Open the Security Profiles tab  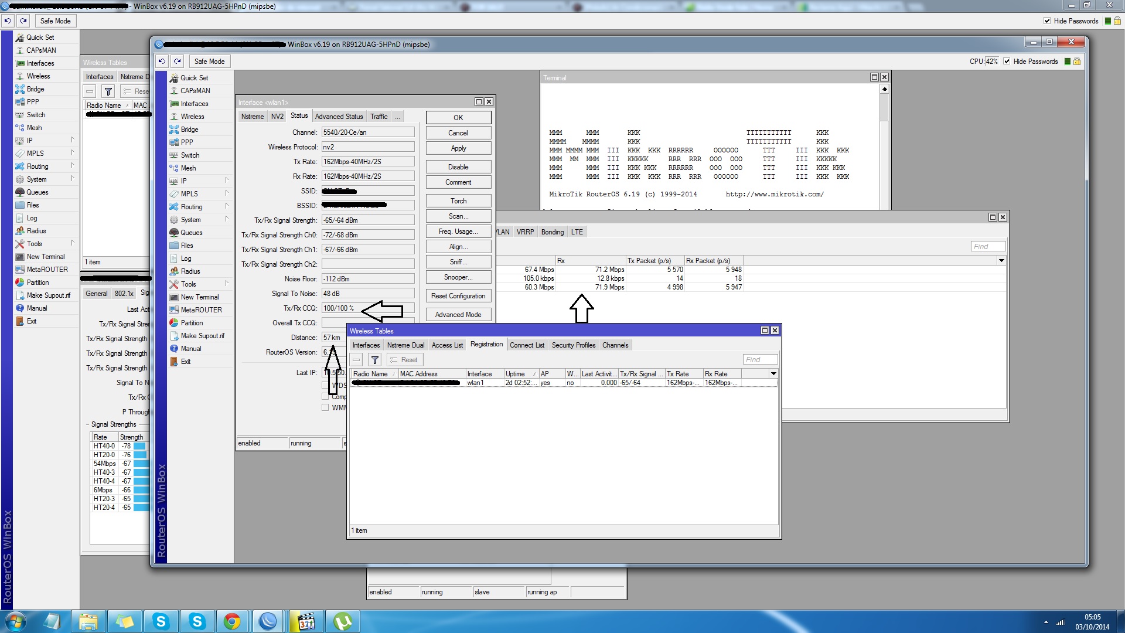[573, 345]
